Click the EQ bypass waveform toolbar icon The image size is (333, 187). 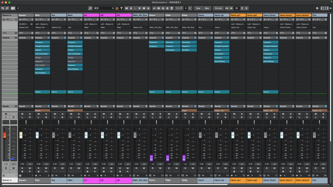(x=154, y=8)
